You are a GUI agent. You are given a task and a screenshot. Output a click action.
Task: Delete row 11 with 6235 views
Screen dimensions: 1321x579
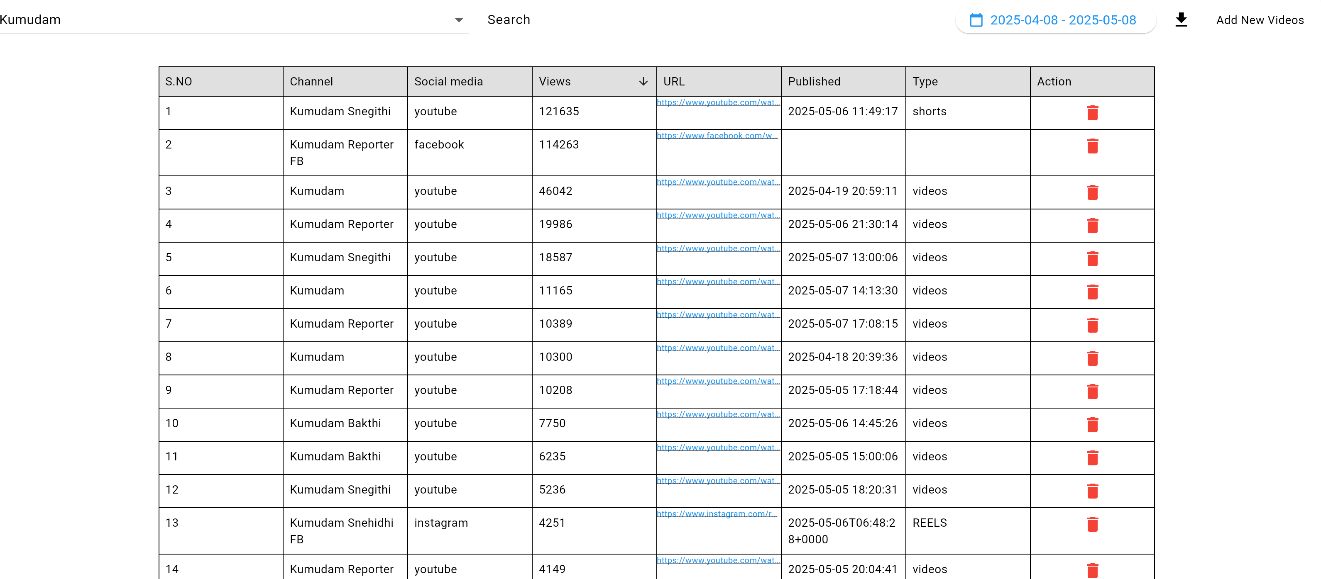(1092, 458)
